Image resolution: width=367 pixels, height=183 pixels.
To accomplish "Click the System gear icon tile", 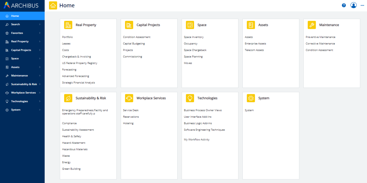I will coord(251,98).
